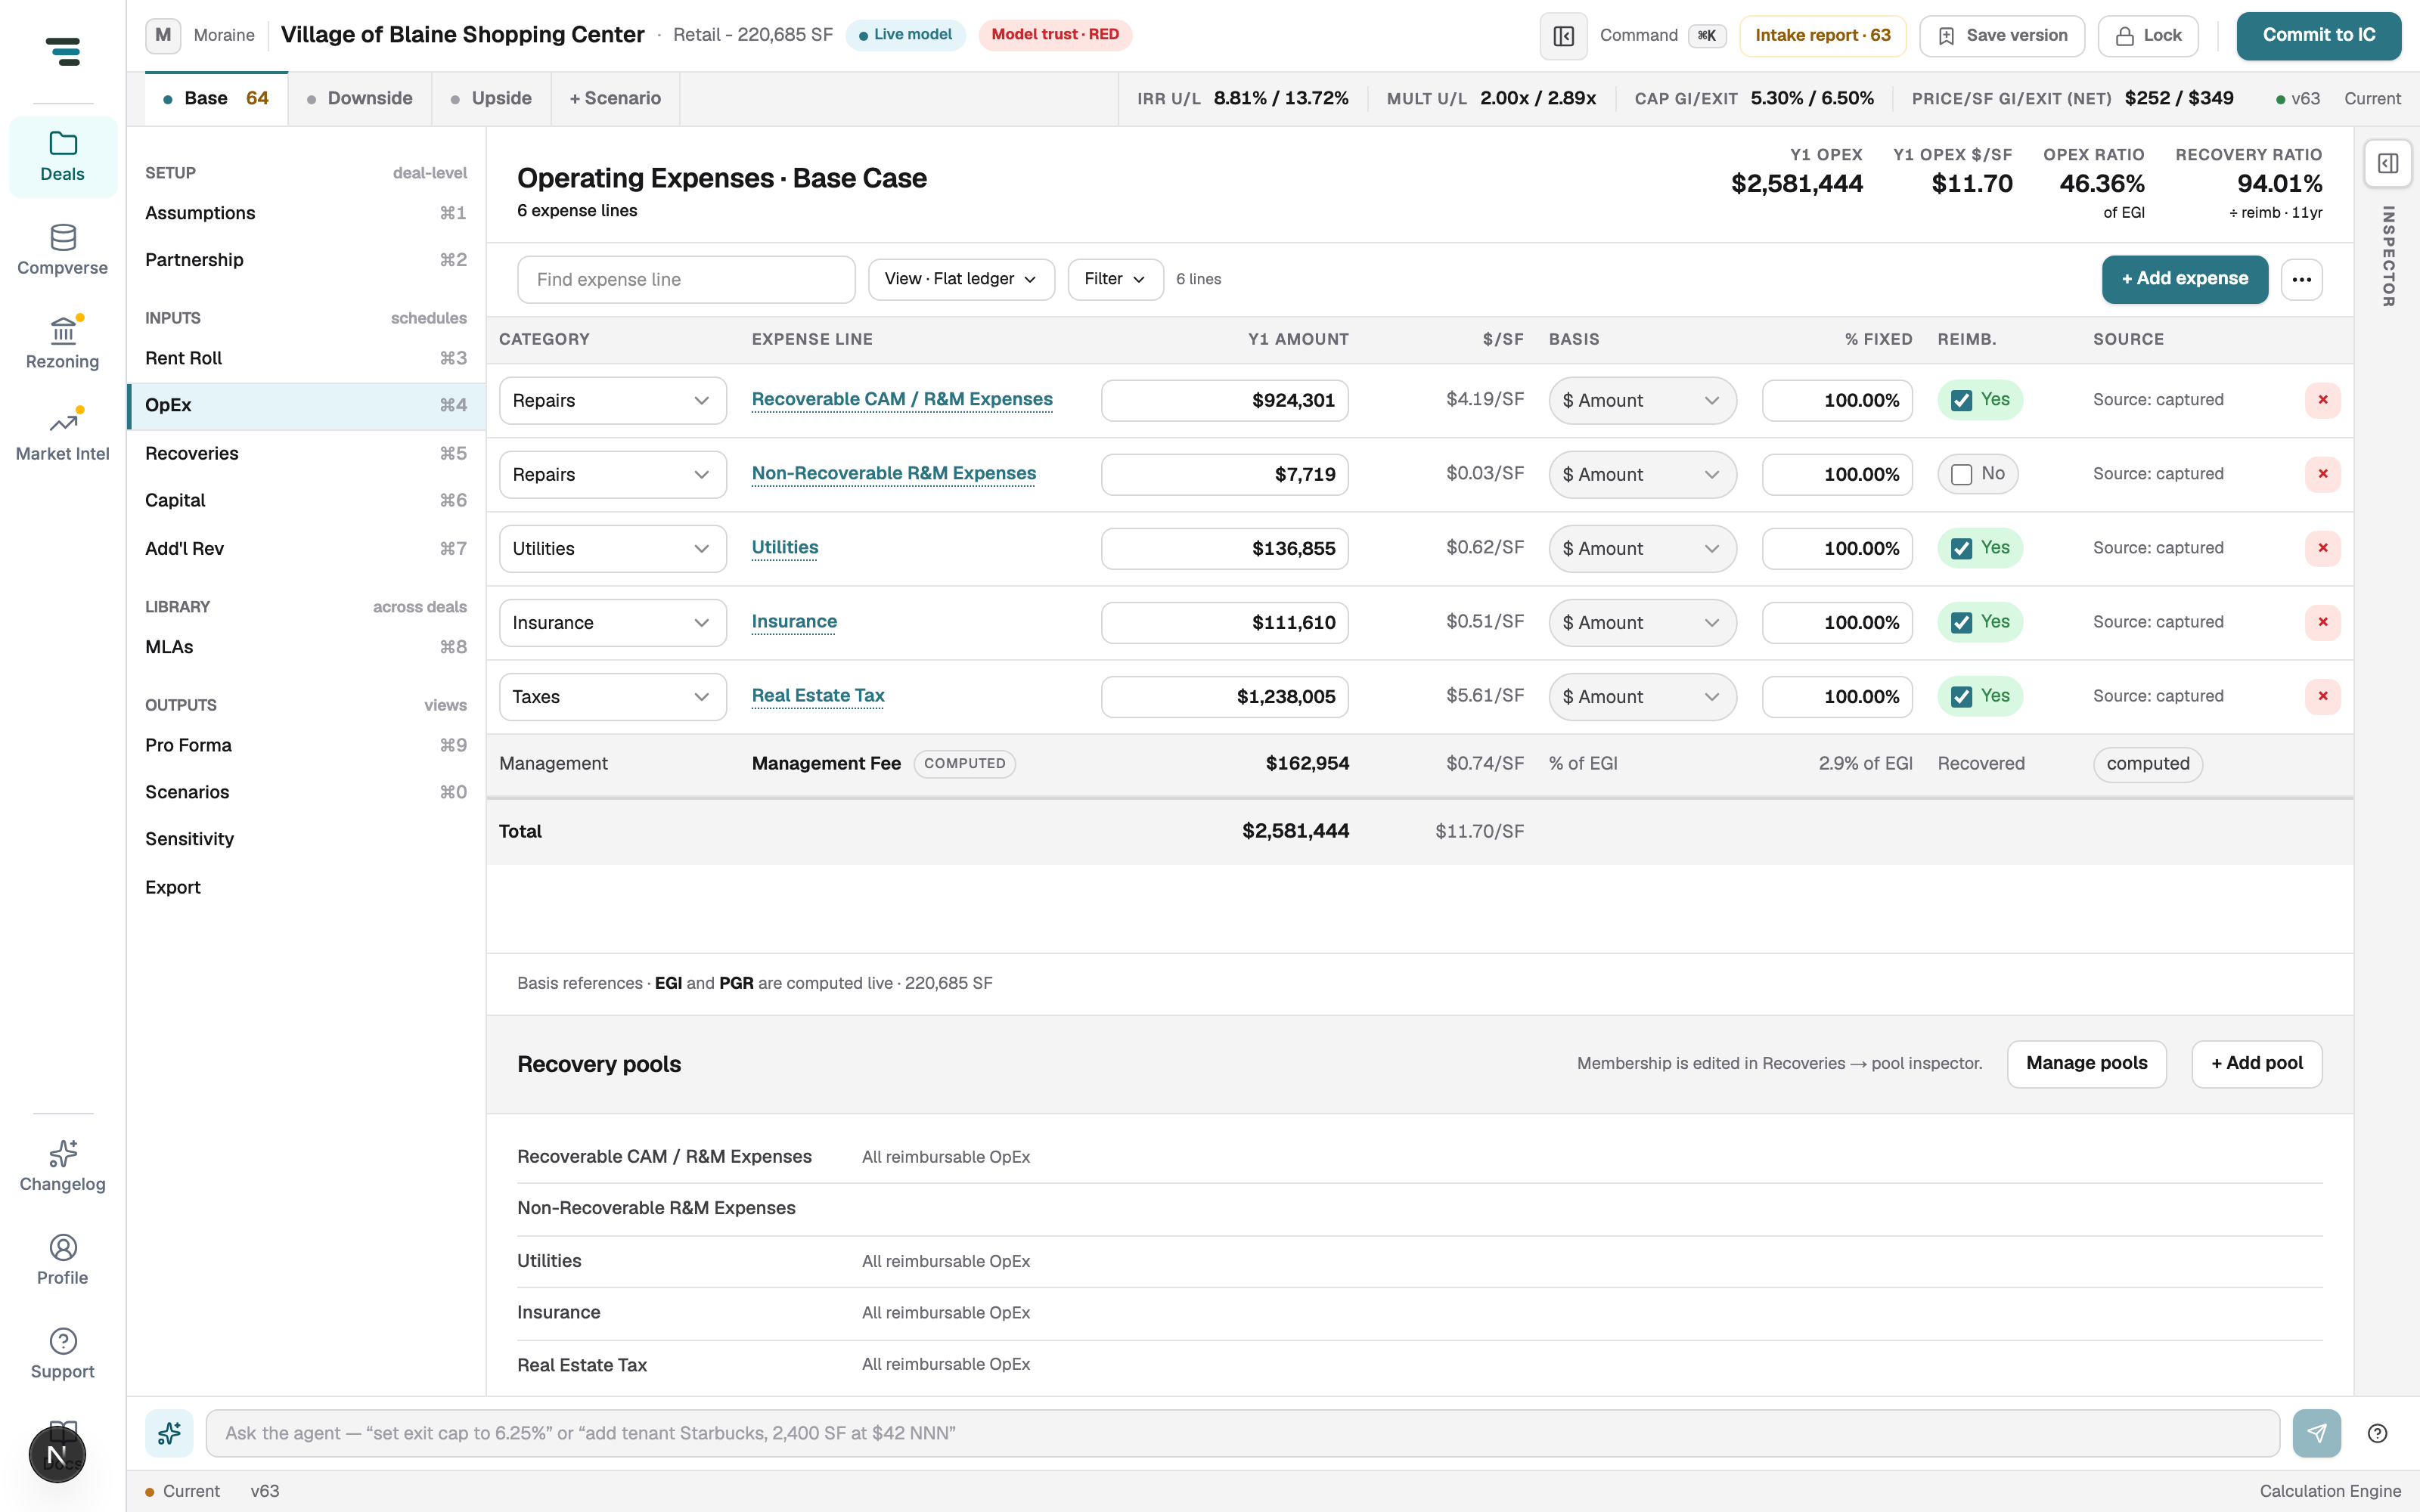Open the Utilities expense line link
This screenshot has height=1512, width=2420.
(x=785, y=548)
